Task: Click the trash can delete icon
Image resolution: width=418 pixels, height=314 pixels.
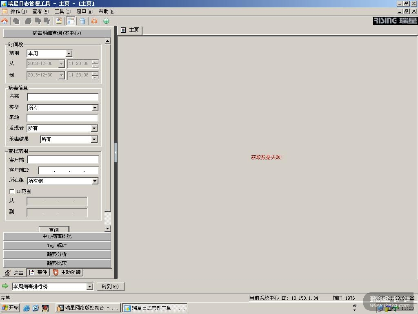Action: [82, 21]
